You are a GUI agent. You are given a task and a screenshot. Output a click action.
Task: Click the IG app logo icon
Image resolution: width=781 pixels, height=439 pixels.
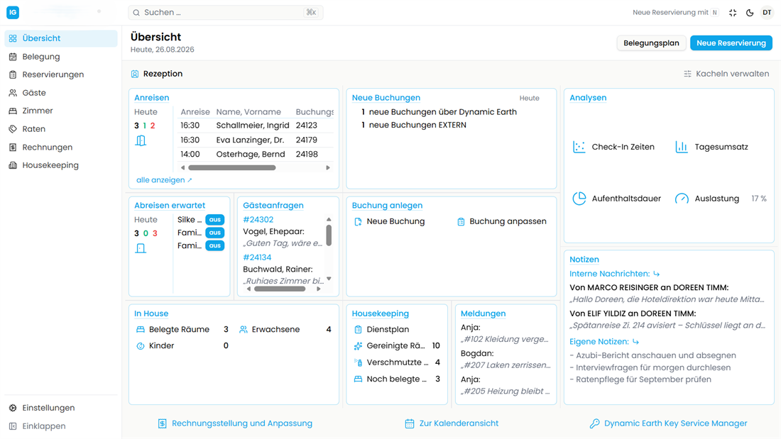click(13, 13)
